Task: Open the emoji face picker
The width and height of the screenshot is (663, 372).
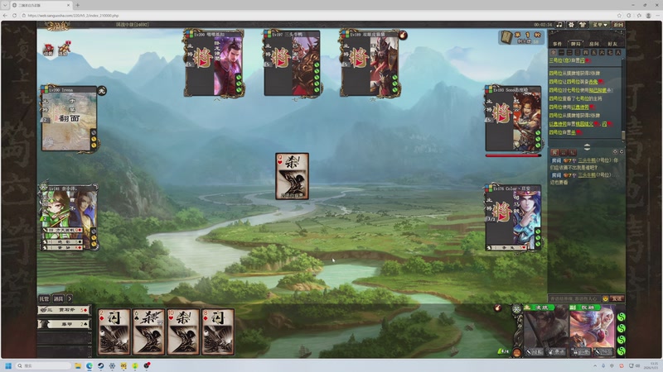Action: pos(606,298)
